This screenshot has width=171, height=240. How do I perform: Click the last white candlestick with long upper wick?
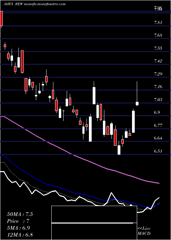(x=137, y=94)
